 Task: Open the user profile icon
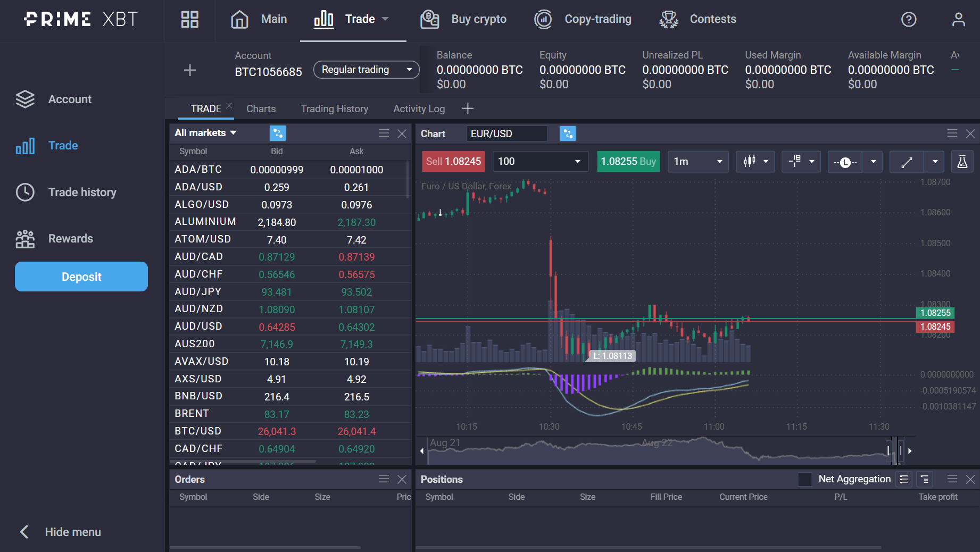click(x=958, y=20)
